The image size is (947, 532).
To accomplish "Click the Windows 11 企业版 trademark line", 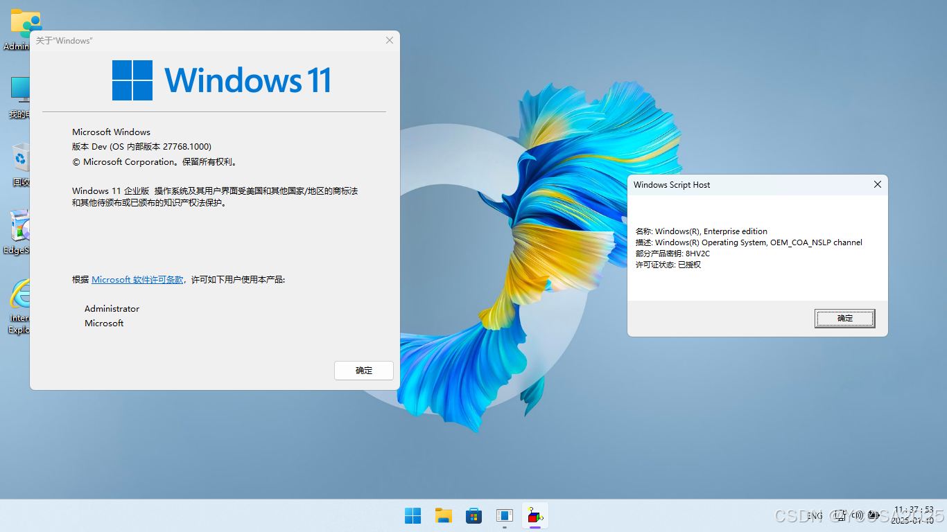I will tap(215, 197).
